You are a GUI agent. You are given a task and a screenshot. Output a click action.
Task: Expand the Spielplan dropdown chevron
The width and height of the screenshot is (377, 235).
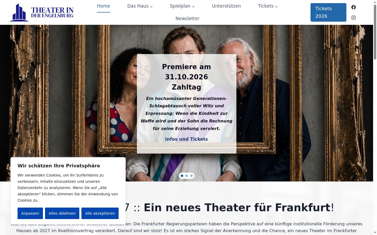coord(193,7)
